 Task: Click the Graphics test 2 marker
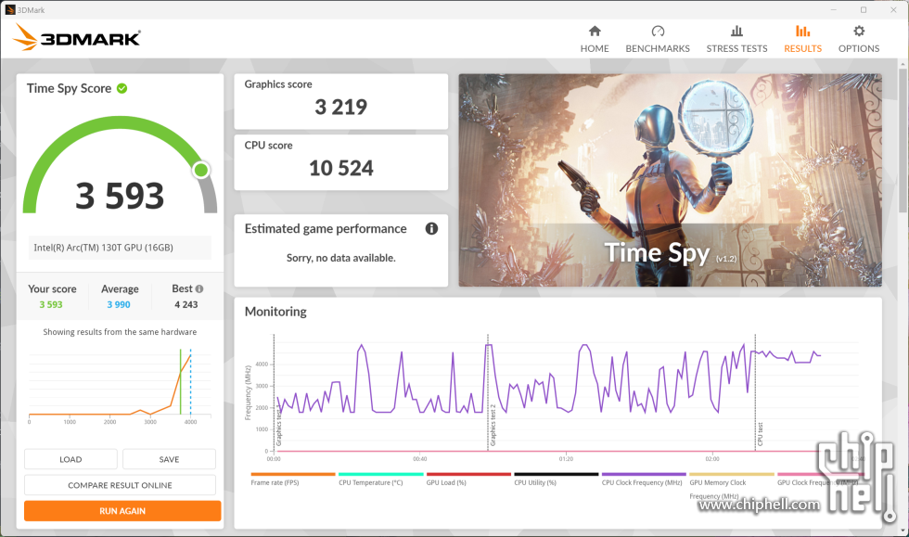tap(488, 392)
